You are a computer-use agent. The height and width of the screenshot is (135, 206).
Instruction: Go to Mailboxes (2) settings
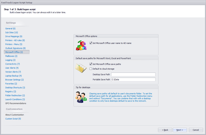pos(11,56)
